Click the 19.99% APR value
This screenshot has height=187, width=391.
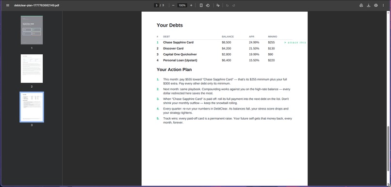[254, 54]
